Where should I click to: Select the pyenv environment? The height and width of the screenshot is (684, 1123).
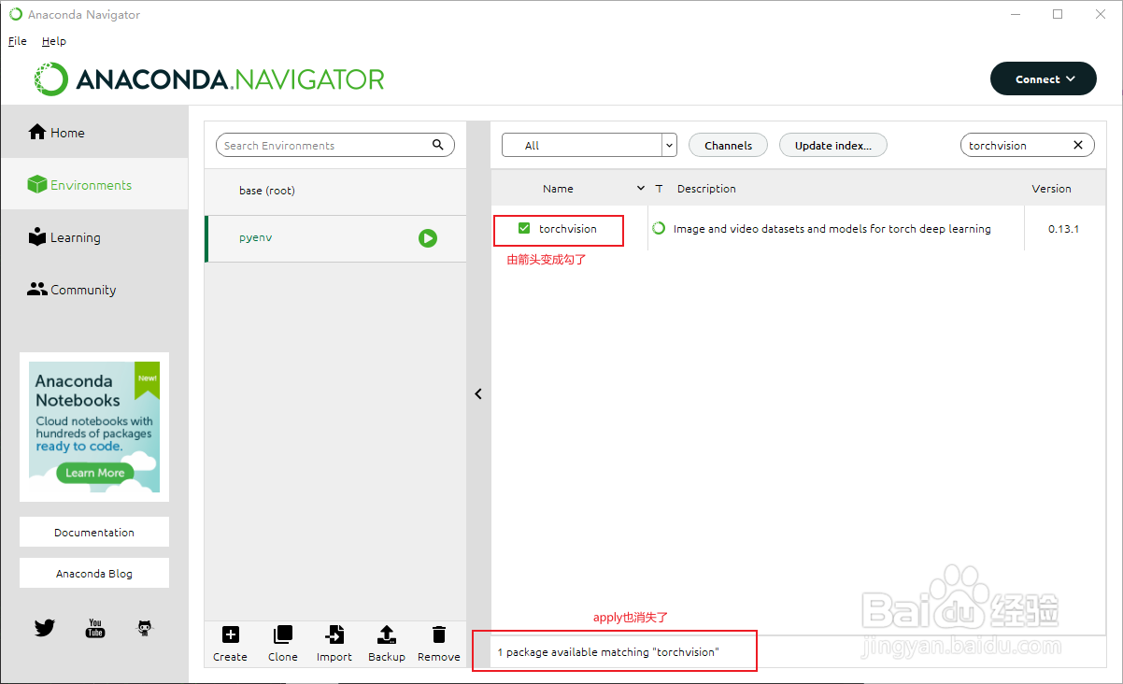click(x=335, y=238)
